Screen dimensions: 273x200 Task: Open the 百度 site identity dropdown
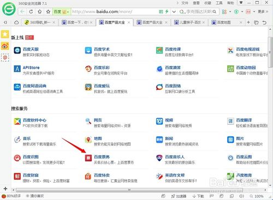tap(62, 12)
